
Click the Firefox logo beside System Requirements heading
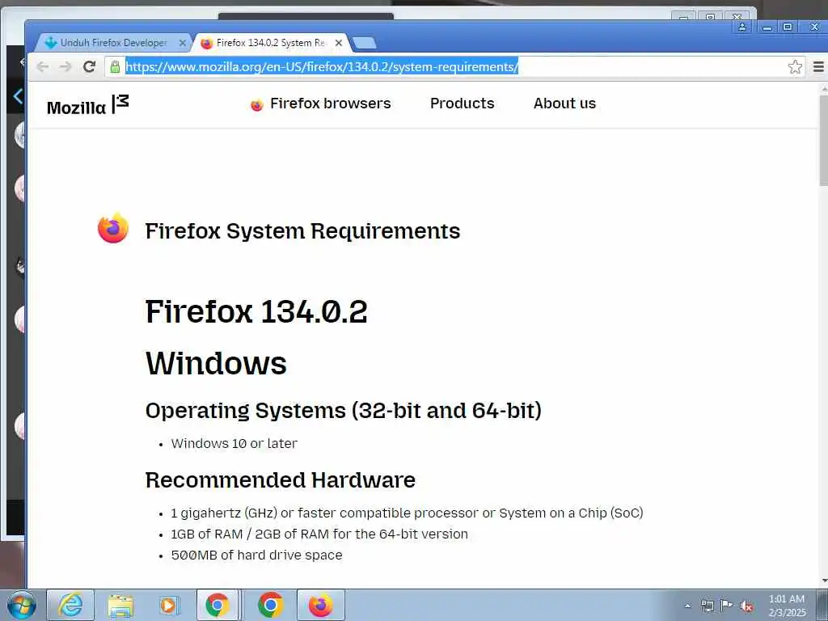[x=113, y=229]
